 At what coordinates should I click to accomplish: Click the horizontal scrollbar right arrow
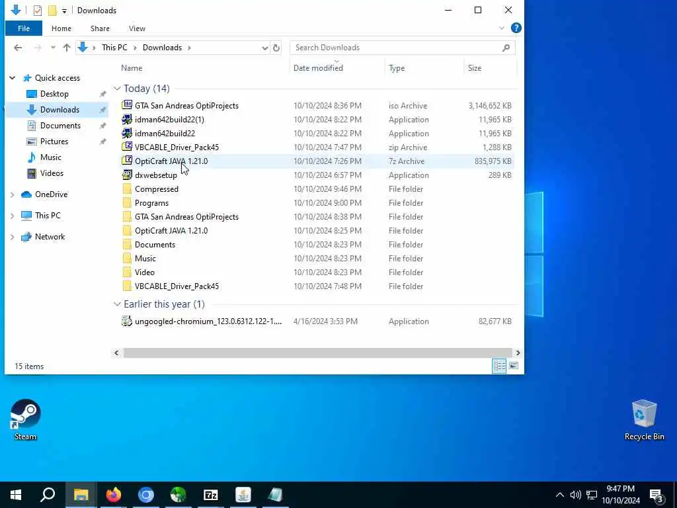517,353
